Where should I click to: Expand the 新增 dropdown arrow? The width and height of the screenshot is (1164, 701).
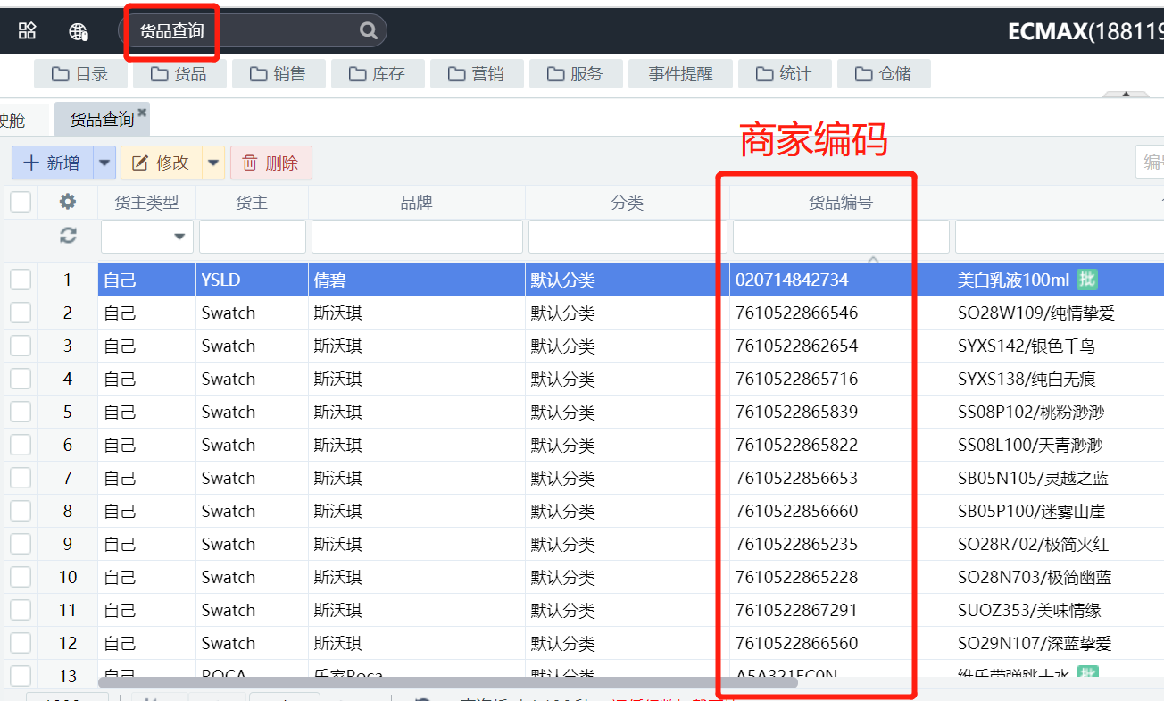105,163
